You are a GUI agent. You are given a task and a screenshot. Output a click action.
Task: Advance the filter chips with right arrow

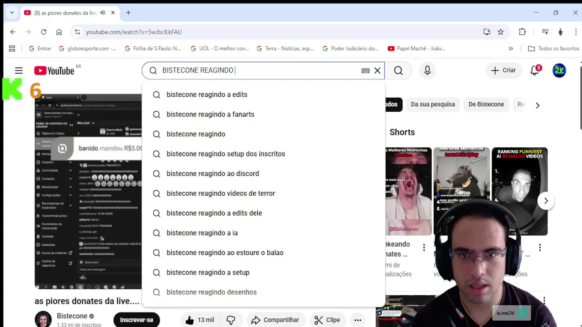click(537, 105)
